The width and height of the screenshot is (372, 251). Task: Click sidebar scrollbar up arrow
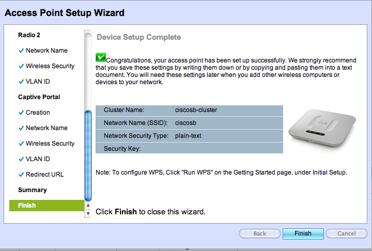click(x=88, y=206)
